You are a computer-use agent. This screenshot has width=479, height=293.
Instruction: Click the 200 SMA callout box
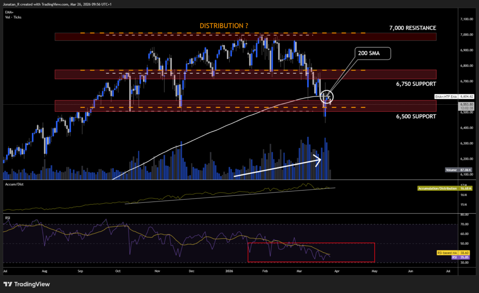[374, 54]
